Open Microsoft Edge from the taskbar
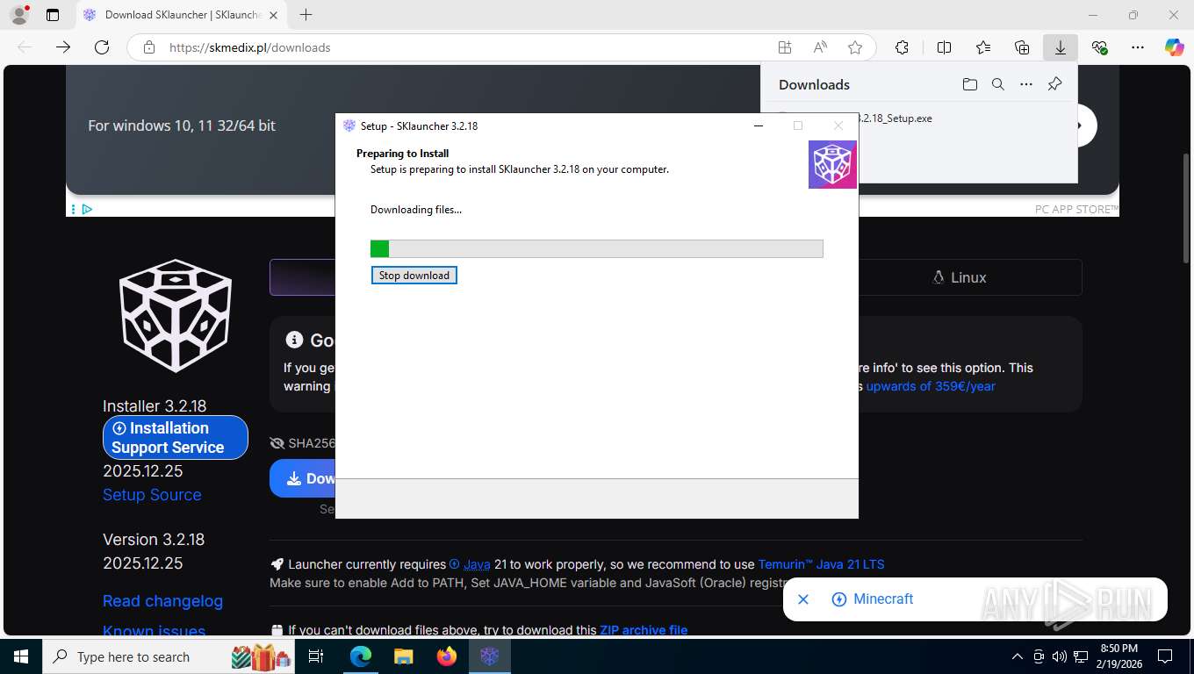This screenshot has height=674, width=1194. [360, 656]
